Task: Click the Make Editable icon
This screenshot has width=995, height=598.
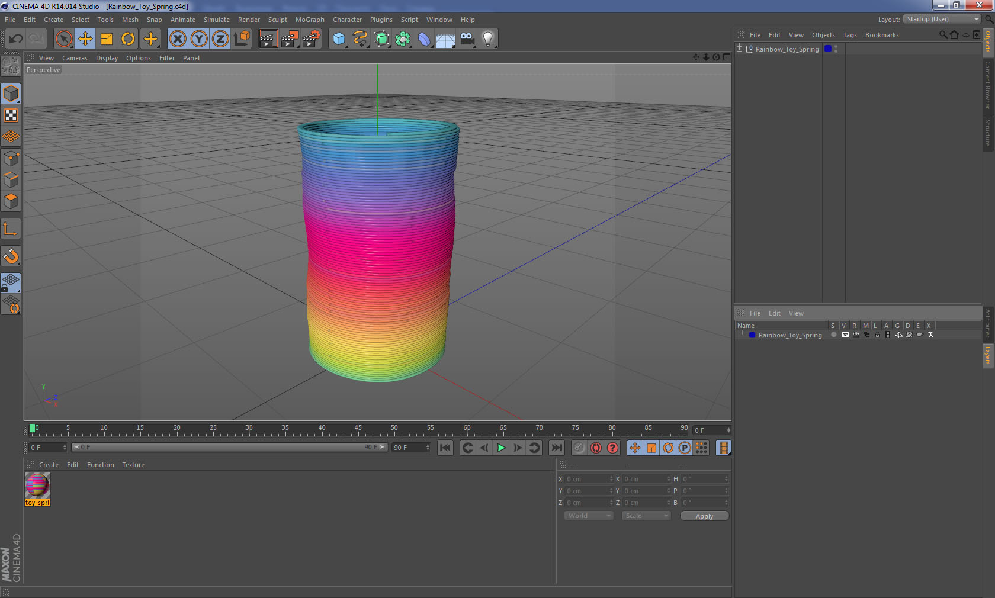Action: [x=11, y=66]
